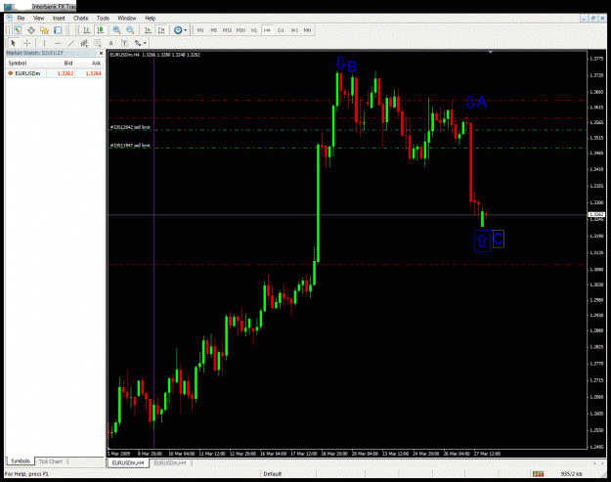Show the Terminal panel toolbar icon
The width and height of the screenshot is (611, 482).
coord(58,30)
